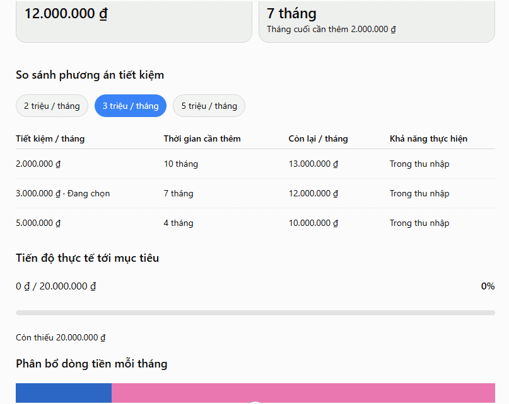Click the large "12.000.000 ₫" value in the top card
Screen dimensions: 509x404
(x=66, y=14)
